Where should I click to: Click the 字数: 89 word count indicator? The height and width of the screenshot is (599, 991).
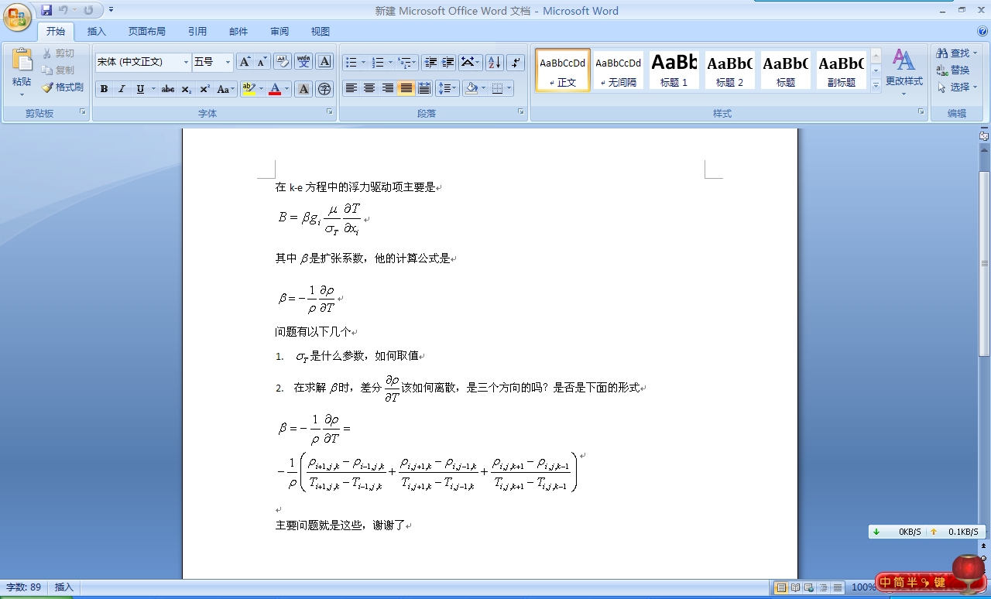pos(24,587)
